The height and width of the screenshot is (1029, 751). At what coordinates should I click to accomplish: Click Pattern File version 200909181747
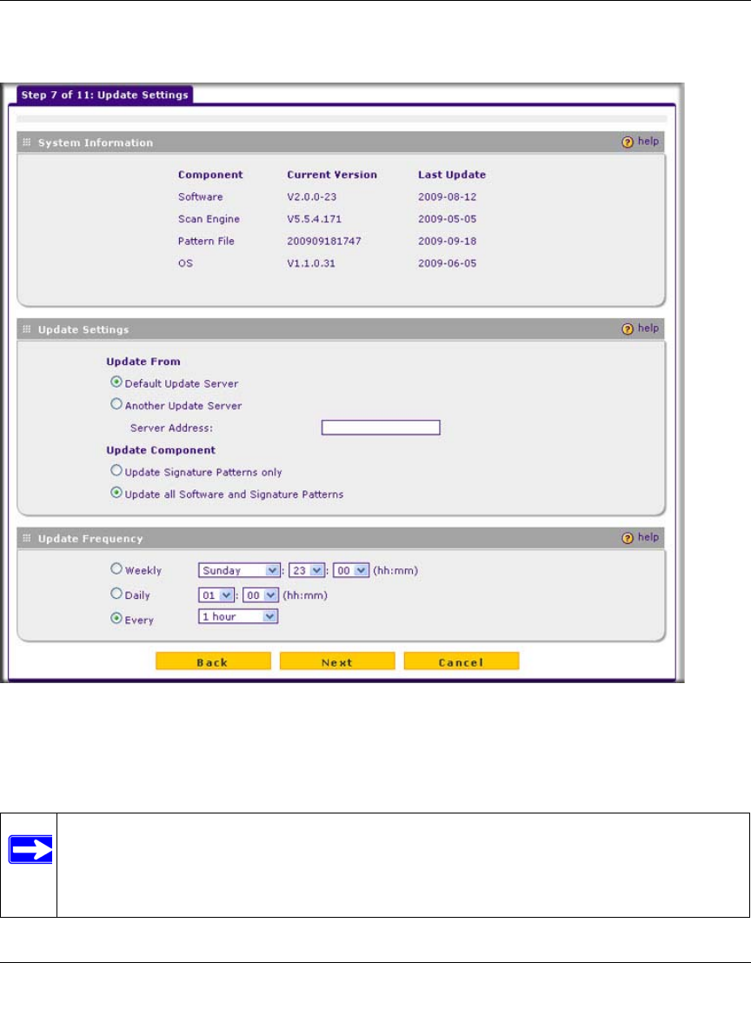point(324,242)
